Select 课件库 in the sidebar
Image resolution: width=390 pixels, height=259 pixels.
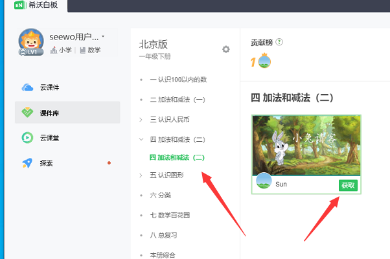coord(67,113)
